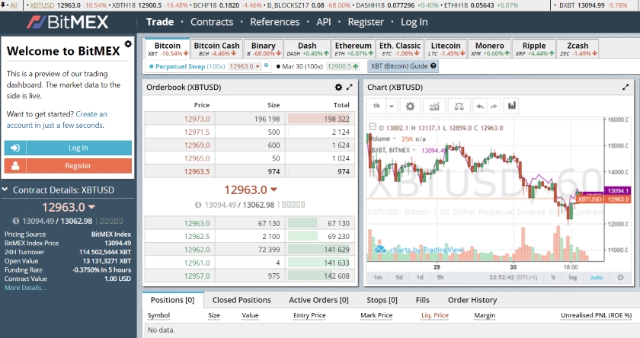Redo last chart action
The height and width of the screenshot is (338, 640).
(x=494, y=107)
